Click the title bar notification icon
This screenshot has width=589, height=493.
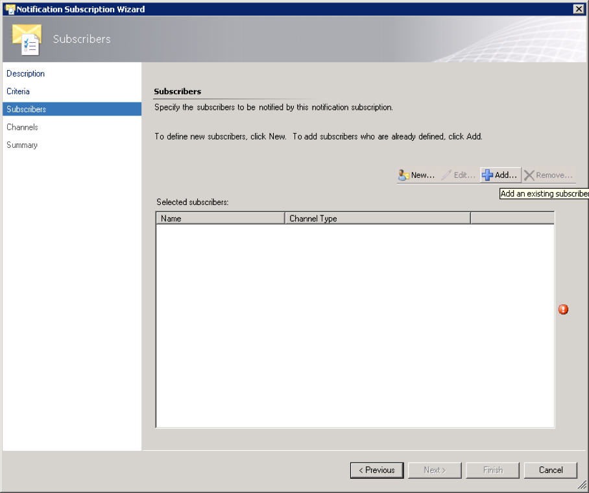pos(8,8)
